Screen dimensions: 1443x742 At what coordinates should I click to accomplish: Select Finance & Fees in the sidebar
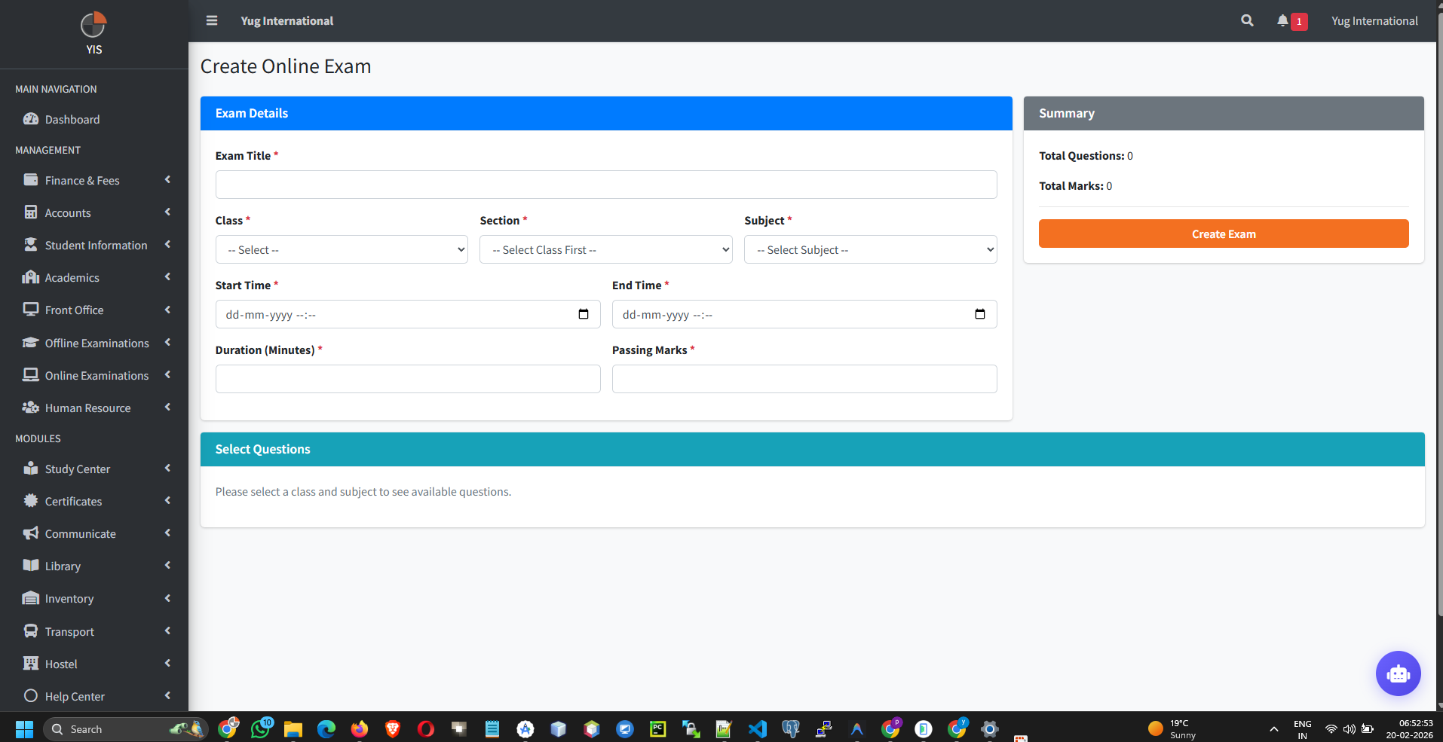[x=81, y=180]
